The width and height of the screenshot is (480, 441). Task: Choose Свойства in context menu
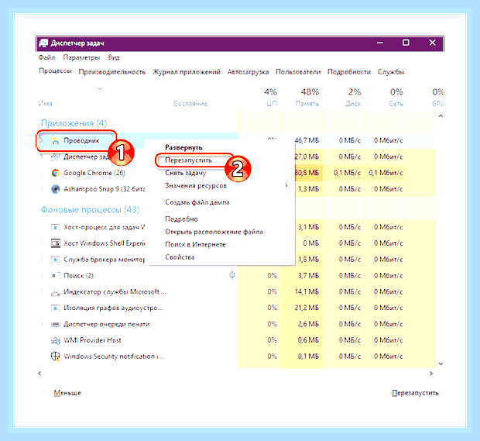(180, 257)
